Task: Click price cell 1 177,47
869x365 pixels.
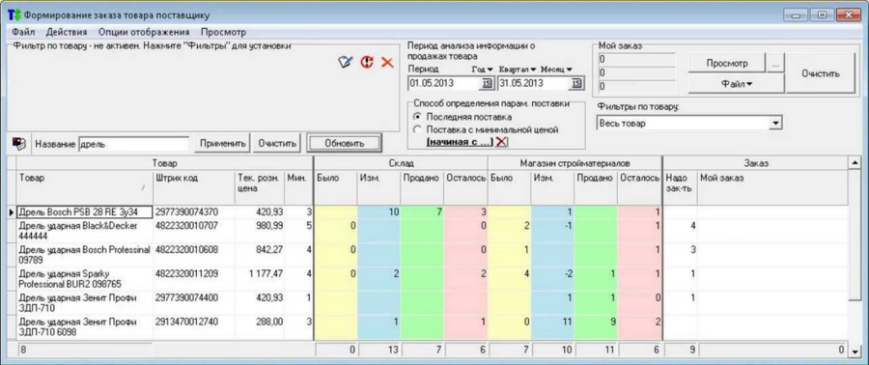Action: pyautogui.click(x=260, y=279)
